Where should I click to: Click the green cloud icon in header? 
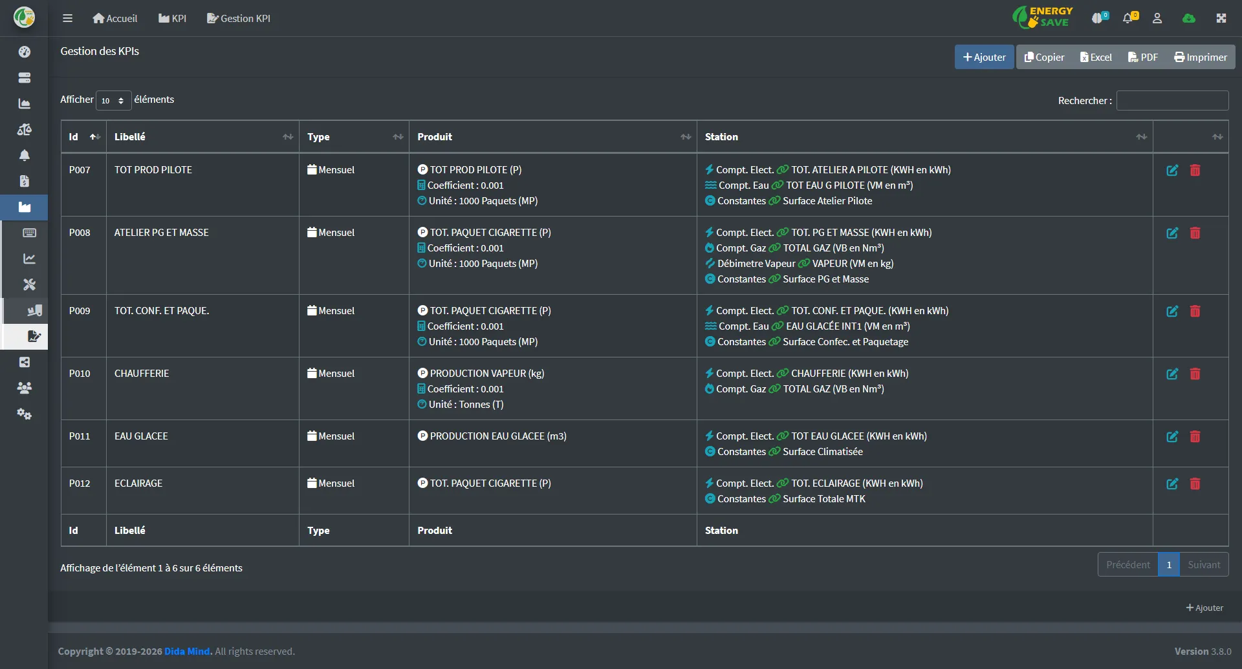(1189, 18)
